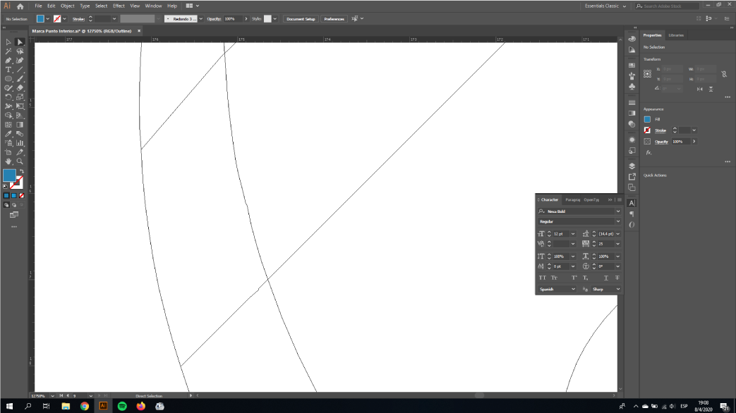
Task: Toggle Strikethrough text style
Action: [x=617, y=278]
